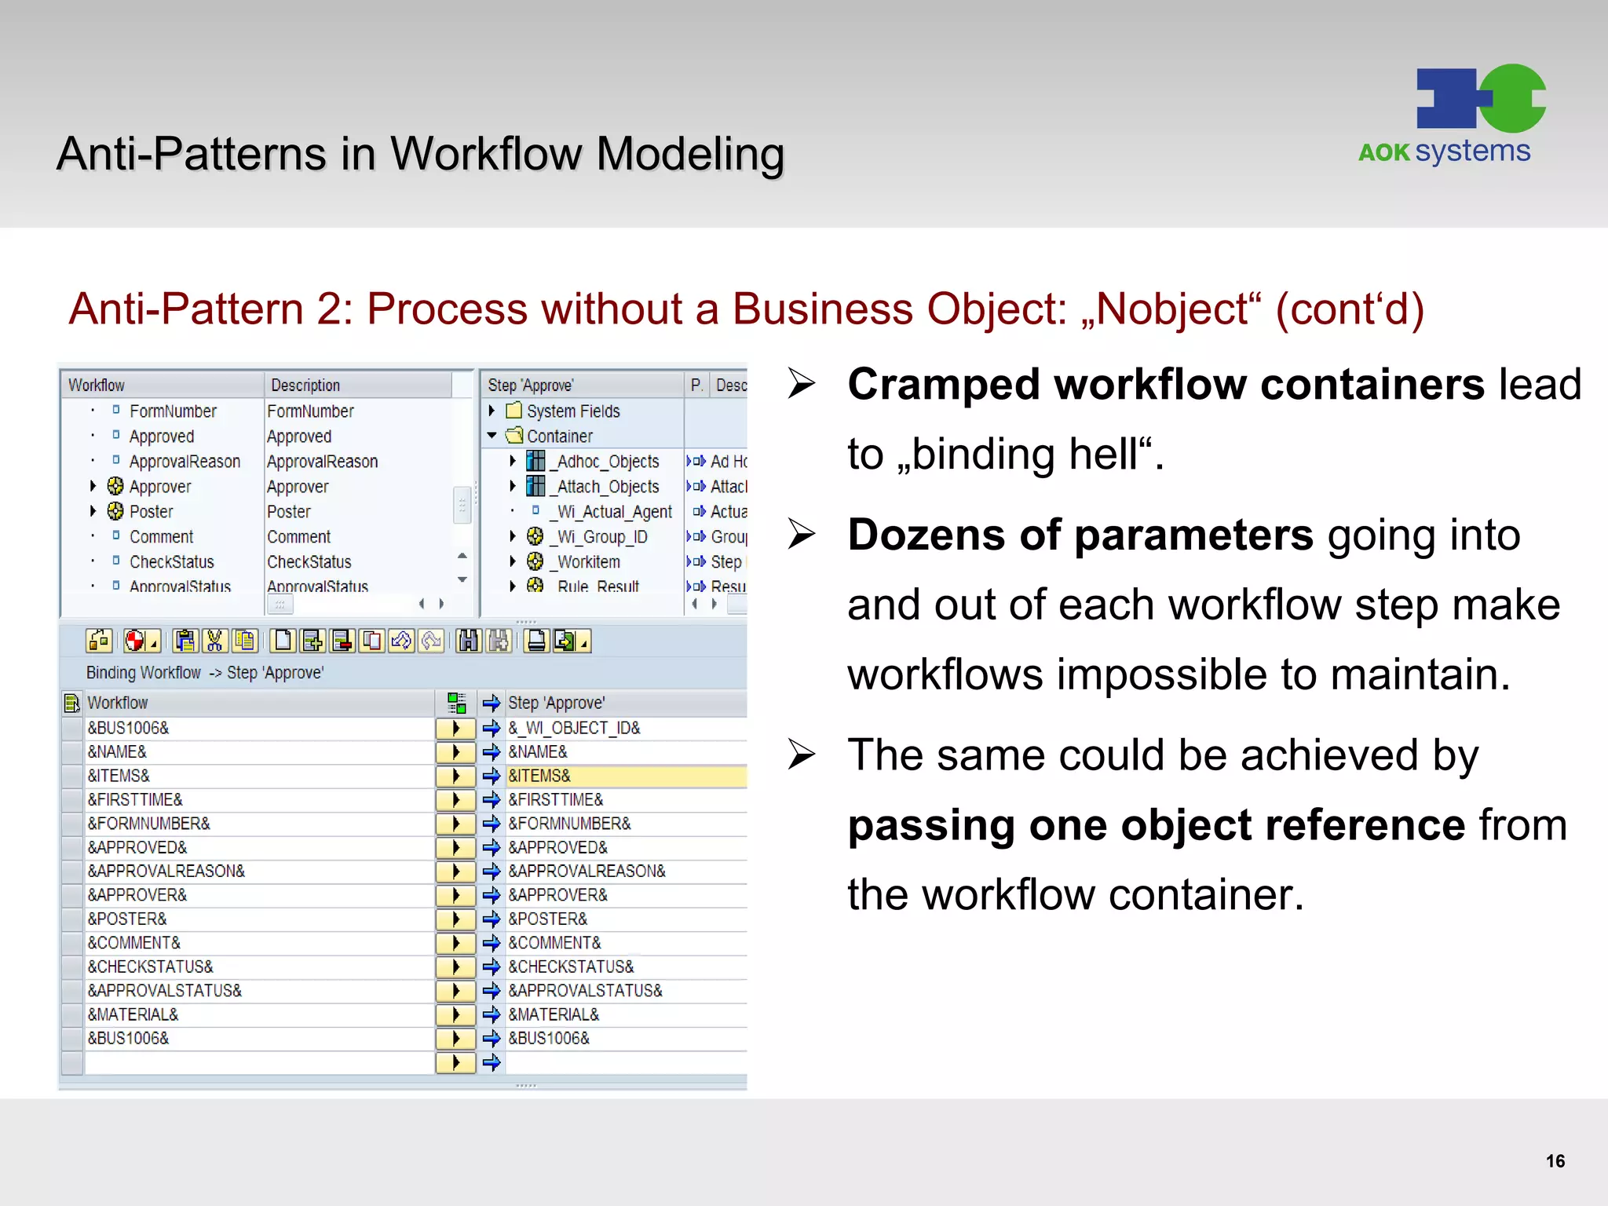
Task: Click empty Workflow cell in last row
Action: pos(259,1063)
